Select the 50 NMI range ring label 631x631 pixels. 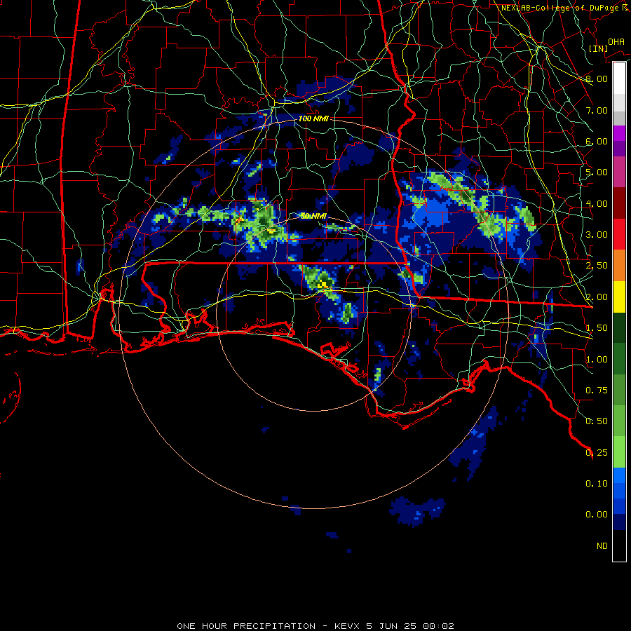point(313,216)
